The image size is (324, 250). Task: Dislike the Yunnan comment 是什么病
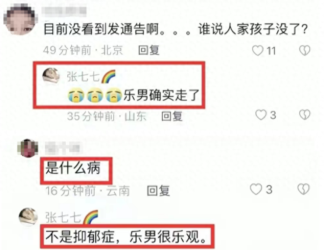pyautogui.click(x=304, y=189)
